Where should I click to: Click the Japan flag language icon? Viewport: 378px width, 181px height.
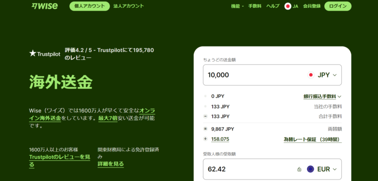(287, 6)
